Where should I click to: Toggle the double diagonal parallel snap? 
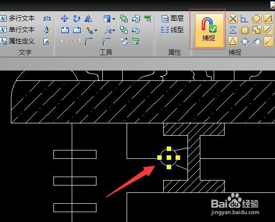(x=269, y=30)
